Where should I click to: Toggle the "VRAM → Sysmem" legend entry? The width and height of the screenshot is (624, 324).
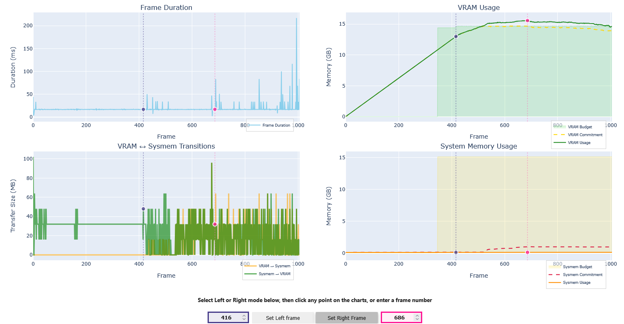tap(276, 266)
